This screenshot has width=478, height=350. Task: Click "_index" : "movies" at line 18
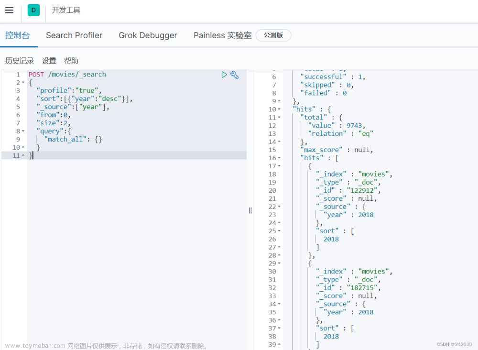354,174
